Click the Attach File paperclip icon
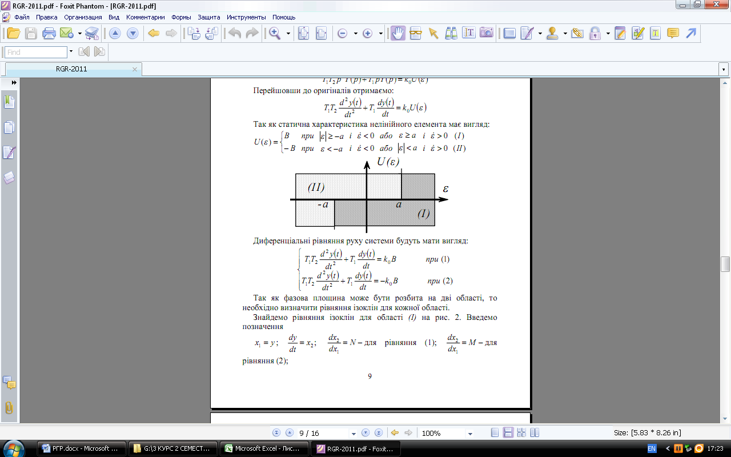The image size is (731, 457). coord(577,33)
